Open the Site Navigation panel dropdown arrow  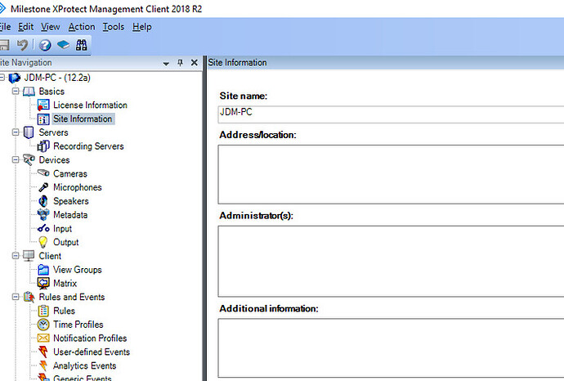tap(166, 63)
